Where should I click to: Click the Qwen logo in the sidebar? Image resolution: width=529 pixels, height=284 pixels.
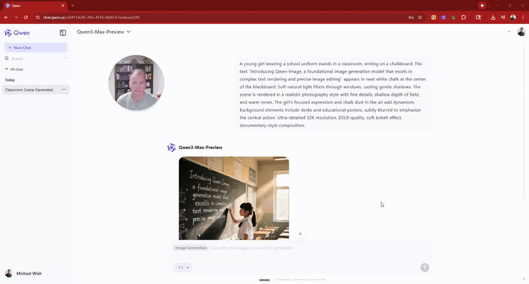point(17,33)
